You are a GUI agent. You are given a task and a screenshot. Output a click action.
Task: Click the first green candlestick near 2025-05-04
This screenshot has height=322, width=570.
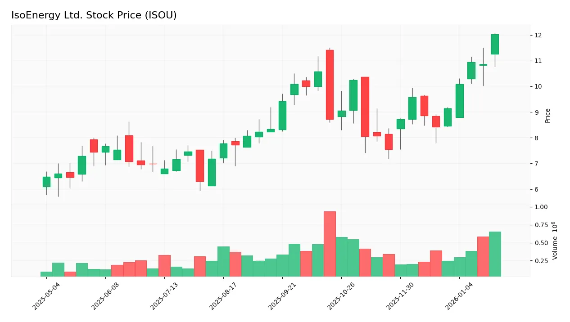(x=46, y=181)
